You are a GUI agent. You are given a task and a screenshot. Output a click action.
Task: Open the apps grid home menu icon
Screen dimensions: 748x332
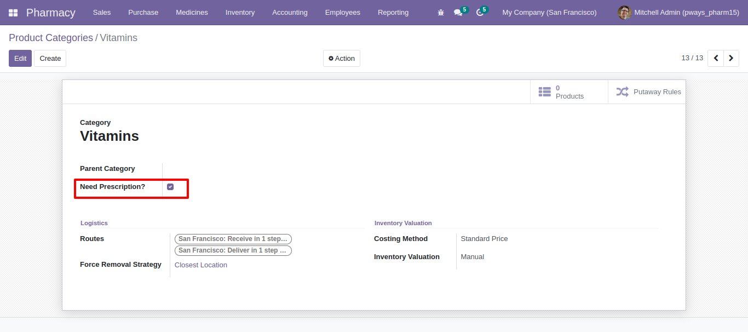point(13,13)
